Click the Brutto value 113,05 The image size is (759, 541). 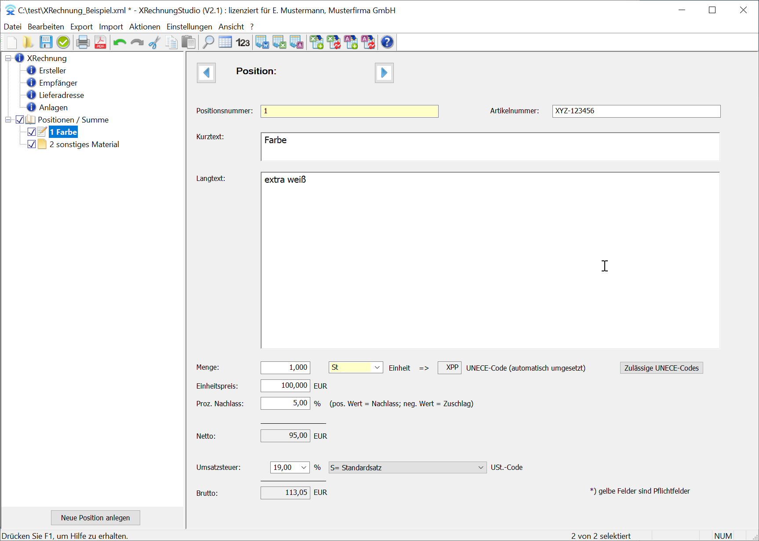[x=285, y=493]
